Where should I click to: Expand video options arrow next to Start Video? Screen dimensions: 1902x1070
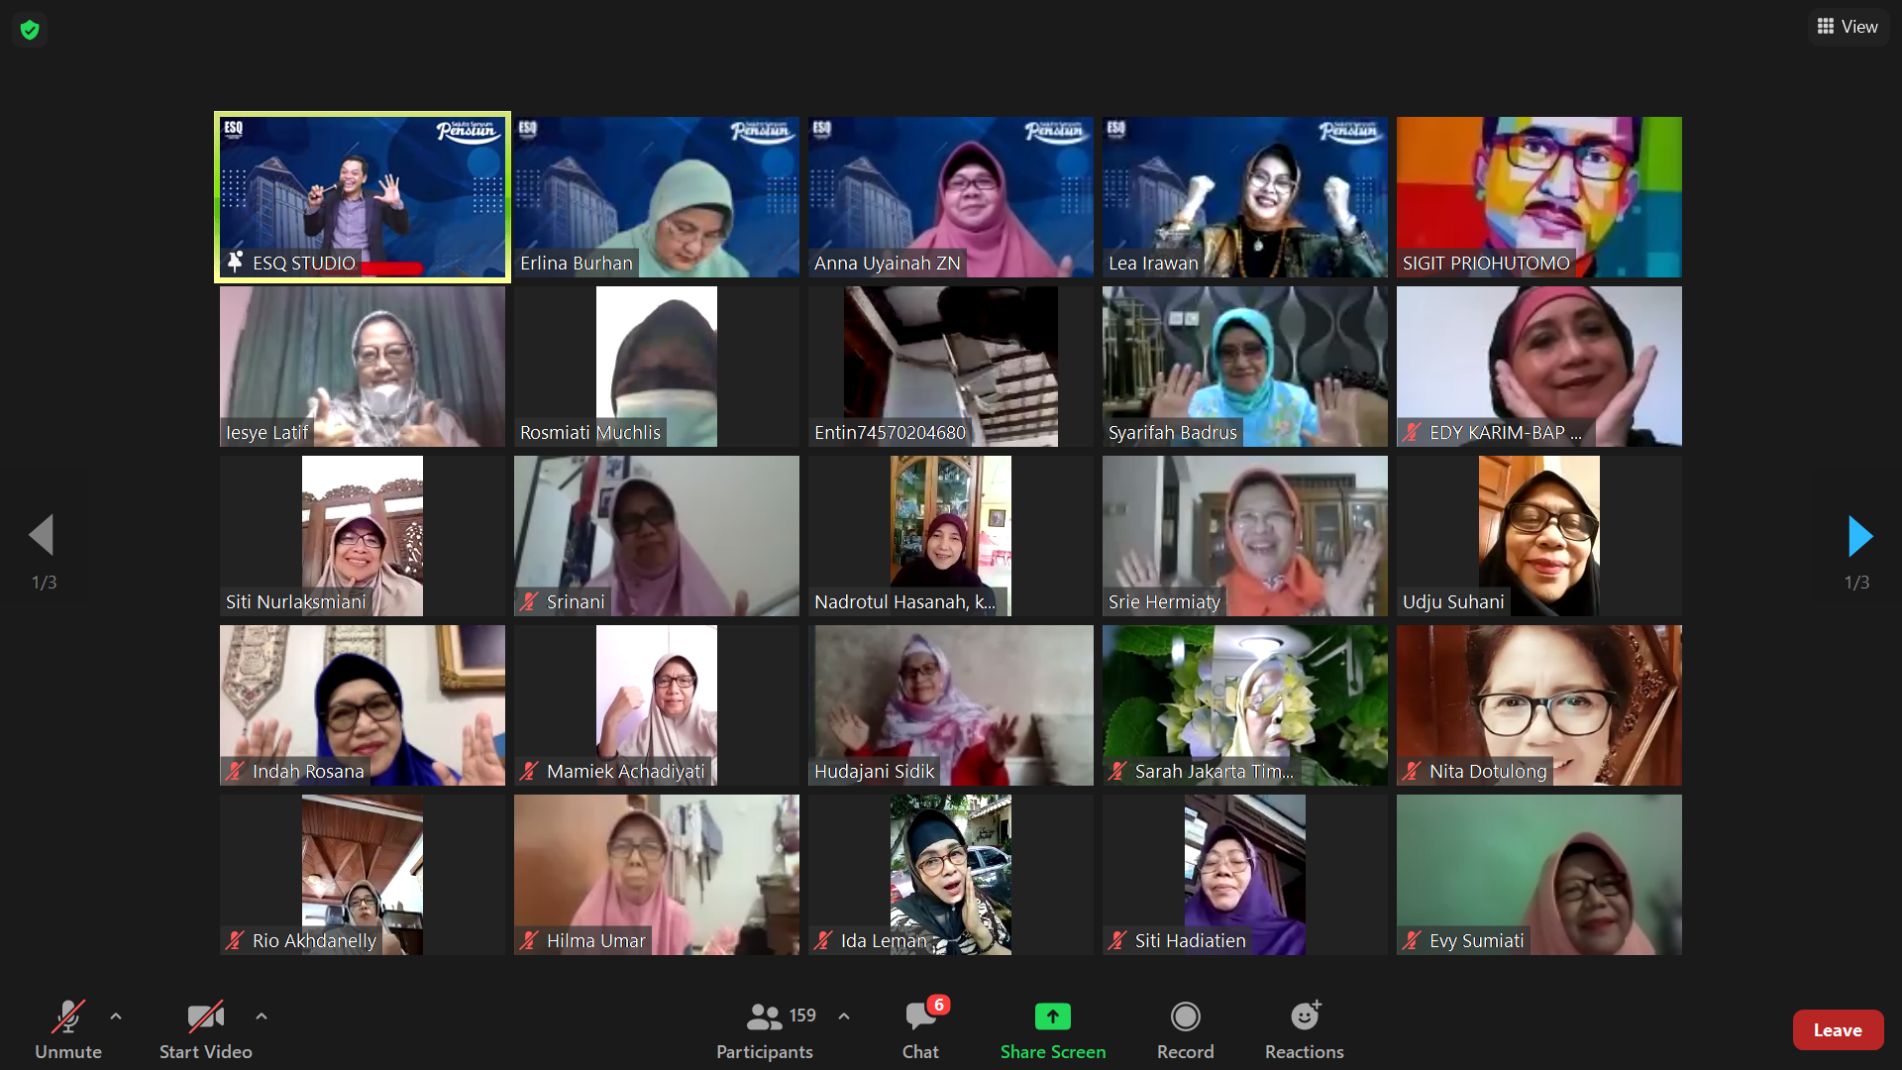coord(262,1016)
